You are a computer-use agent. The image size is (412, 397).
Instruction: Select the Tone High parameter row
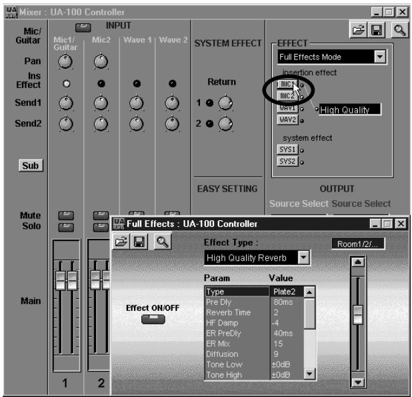click(255, 375)
